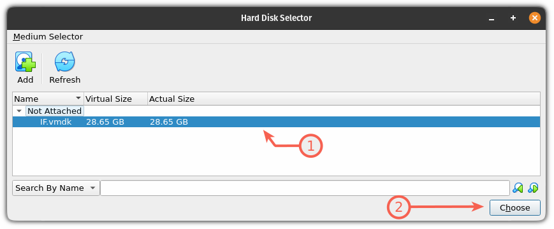Open the Search By Name dropdown

coord(56,188)
